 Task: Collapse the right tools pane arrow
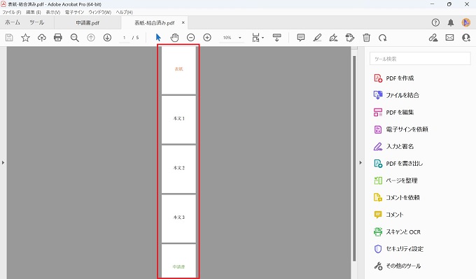tap(360, 163)
